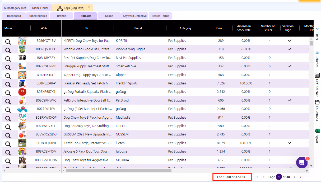Click ASIN B086YQT1BV
This screenshot has width=321, height=182.
pyautogui.click(x=46, y=41)
